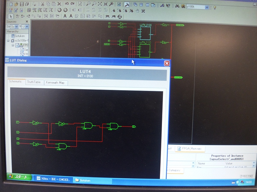Click the Increase Indent icon

(x=80, y=10)
